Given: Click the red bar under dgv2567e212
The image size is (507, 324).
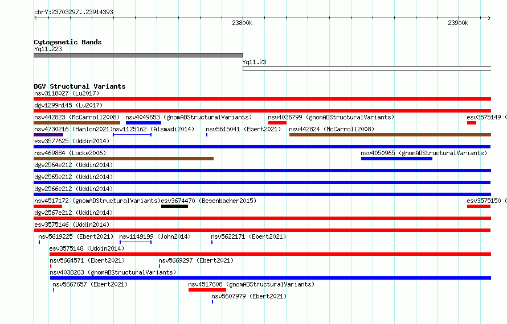Looking at the screenshot, I should point(262,218).
